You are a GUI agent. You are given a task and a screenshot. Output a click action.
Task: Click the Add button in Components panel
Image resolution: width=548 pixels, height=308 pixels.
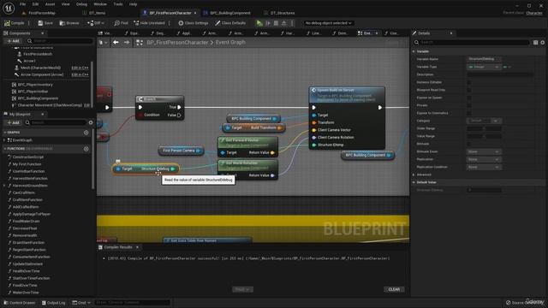click(x=14, y=41)
